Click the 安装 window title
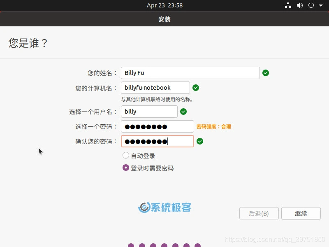The height and width of the screenshot is (247, 329). pyautogui.click(x=164, y=19)
